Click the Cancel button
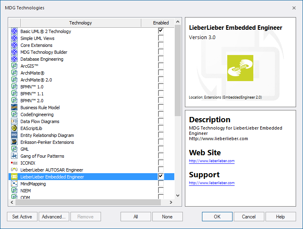 [x=249, y=217]
